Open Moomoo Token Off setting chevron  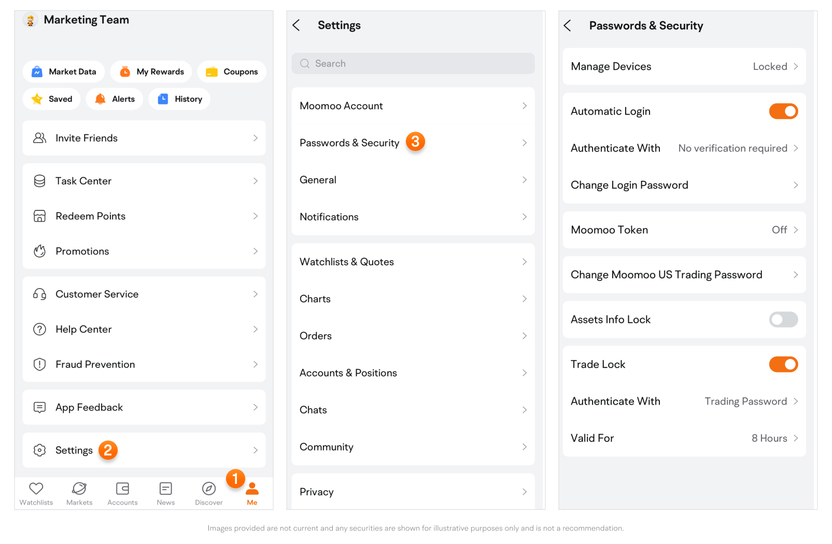pyautogui.click(x=796, y=230)
